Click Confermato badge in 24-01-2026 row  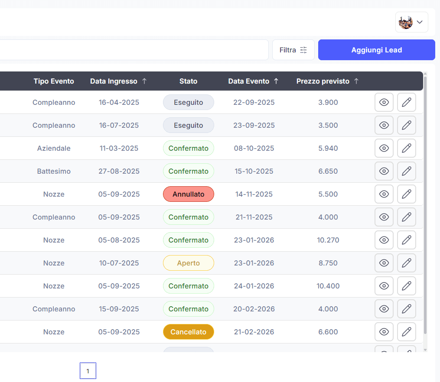pos(188,286)
